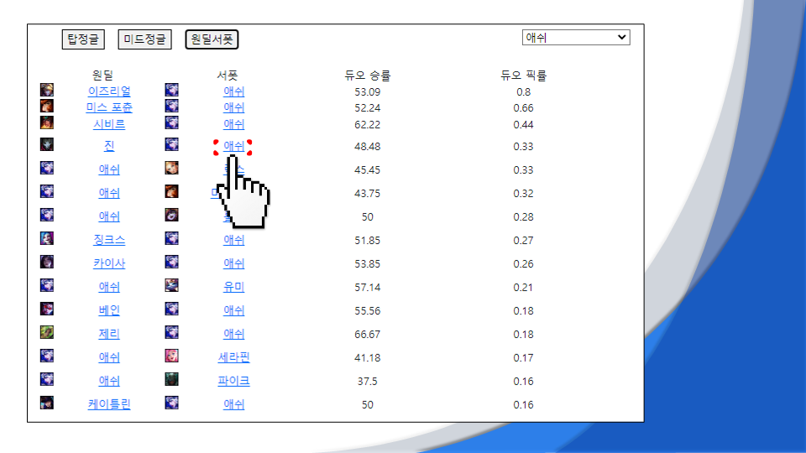Click the 듀오 승률 column header

(368, 75)
